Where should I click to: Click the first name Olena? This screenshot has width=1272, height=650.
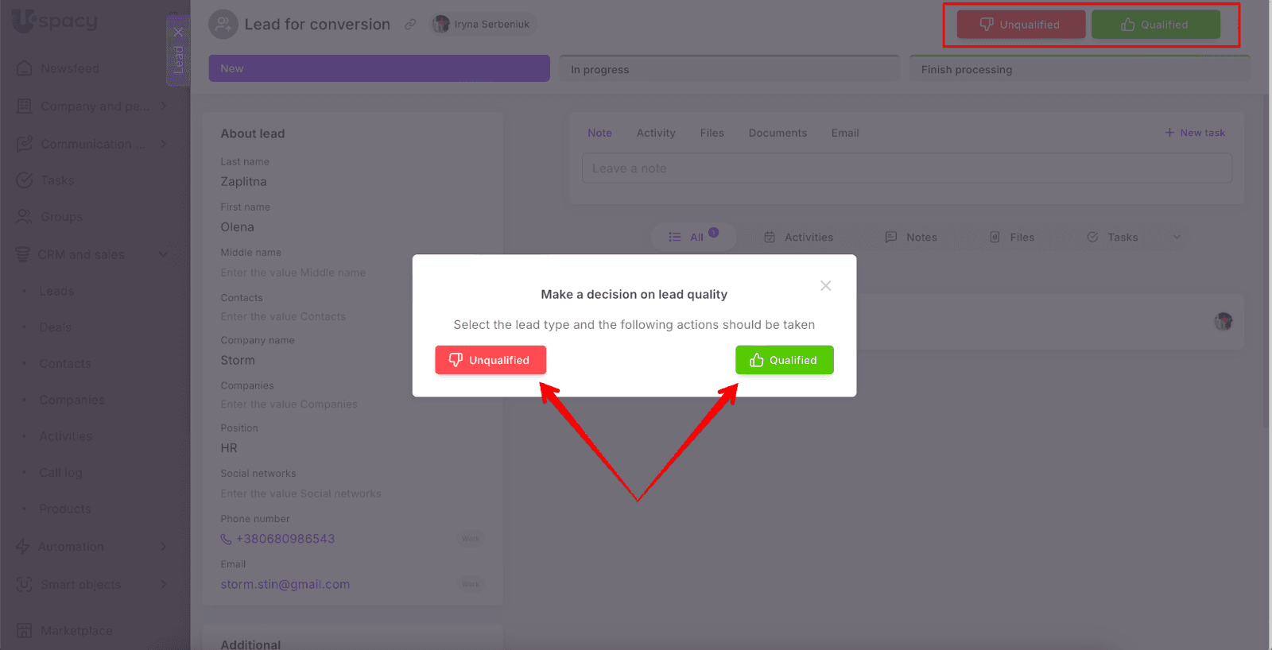coord(237,226)
